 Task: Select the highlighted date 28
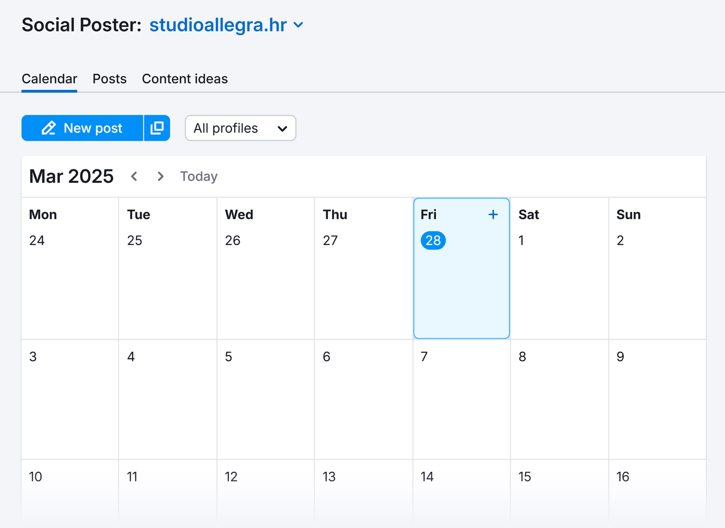[x=433, y=240]
